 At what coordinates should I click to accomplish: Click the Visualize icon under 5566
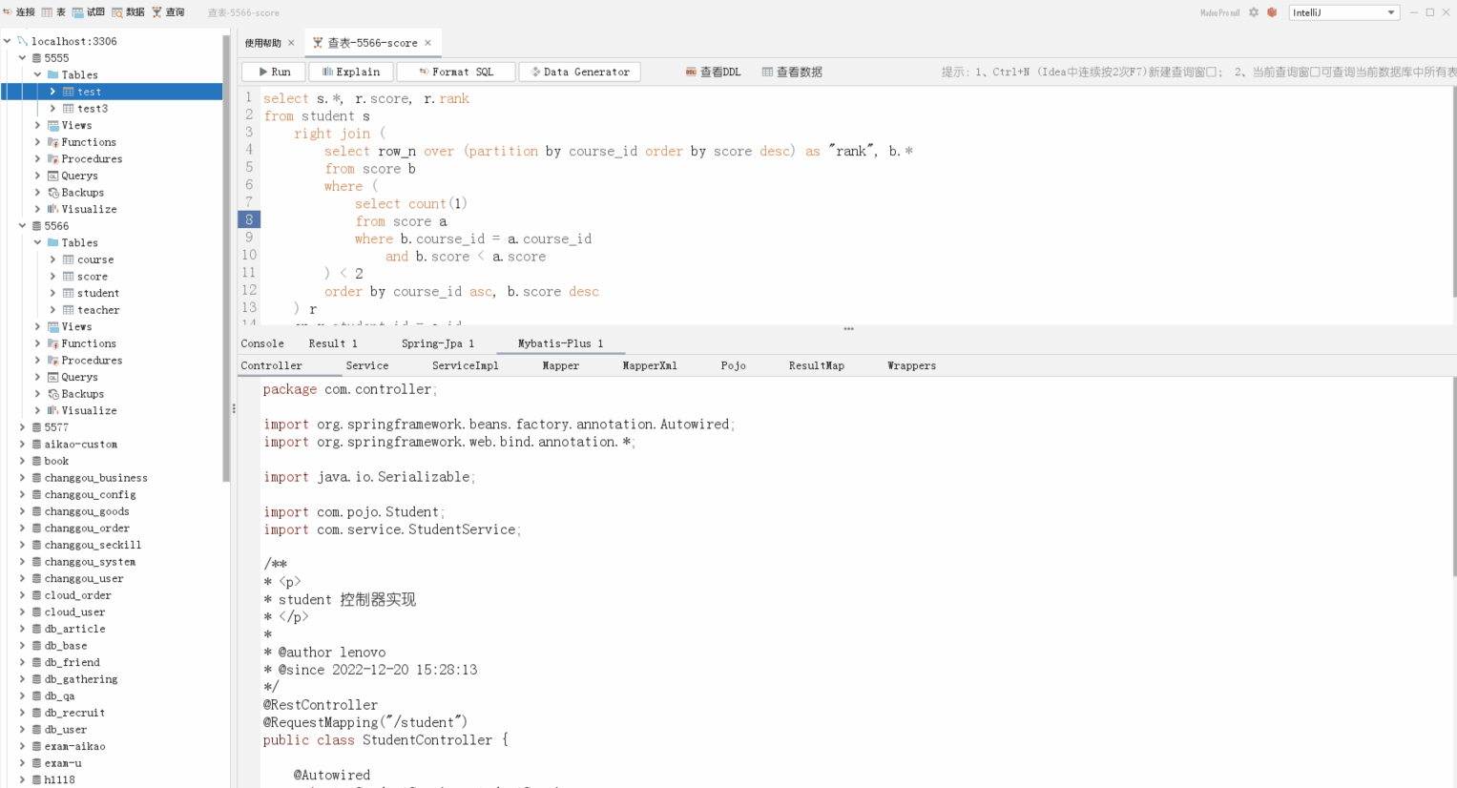point(52,410)
